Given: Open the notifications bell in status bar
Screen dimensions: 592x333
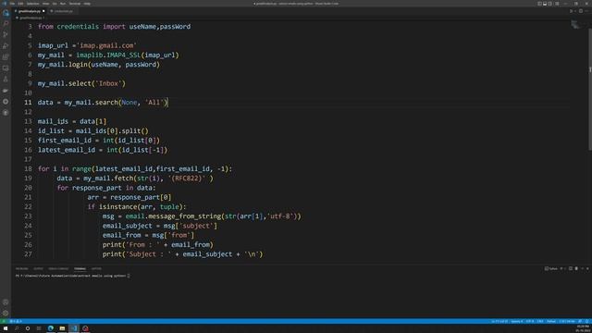Looking at the screenshot, I should coord(587,321).
